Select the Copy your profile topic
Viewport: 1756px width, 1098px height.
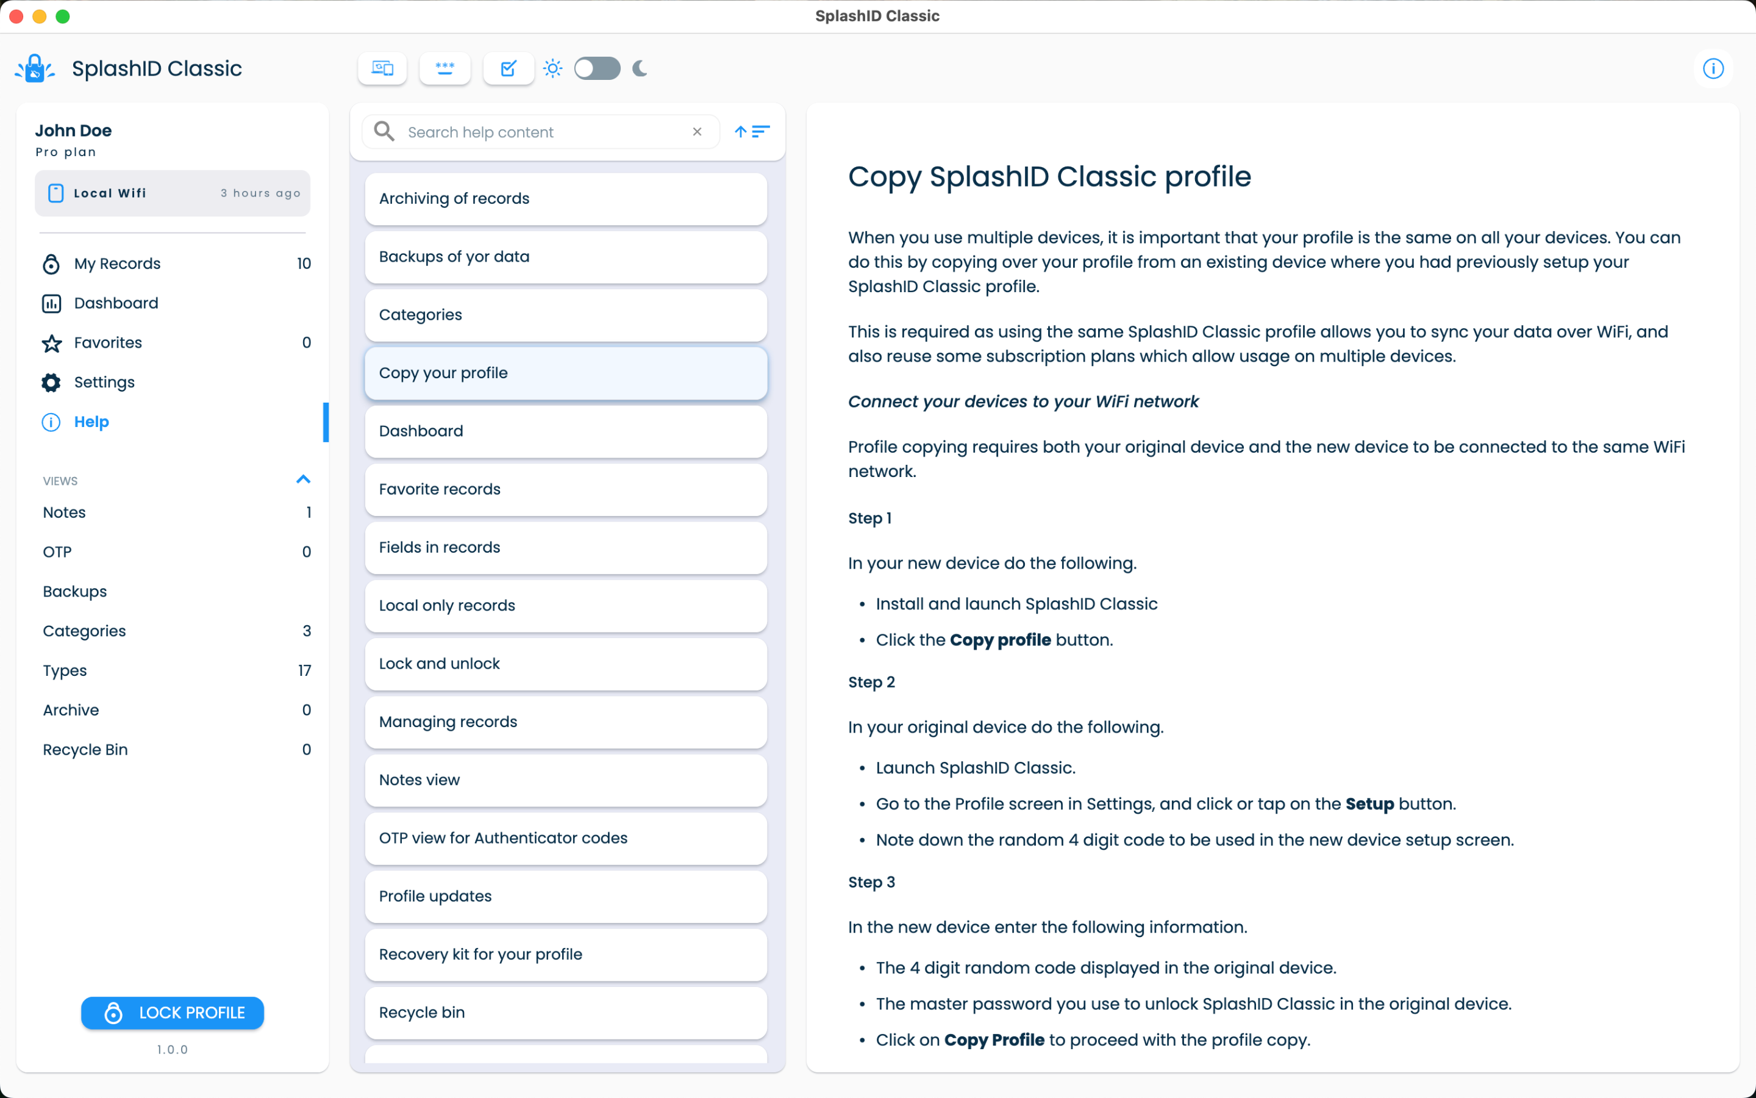566,373
